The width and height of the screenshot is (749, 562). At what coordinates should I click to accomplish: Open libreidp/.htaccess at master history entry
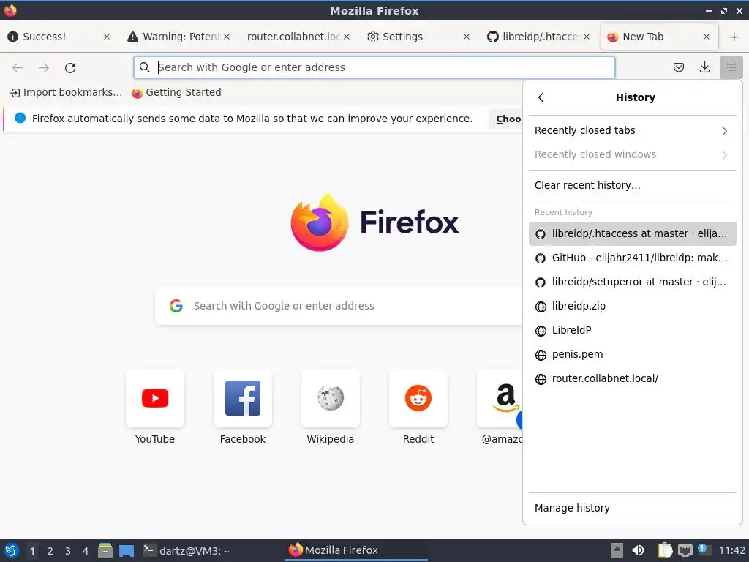click(633, 233)
